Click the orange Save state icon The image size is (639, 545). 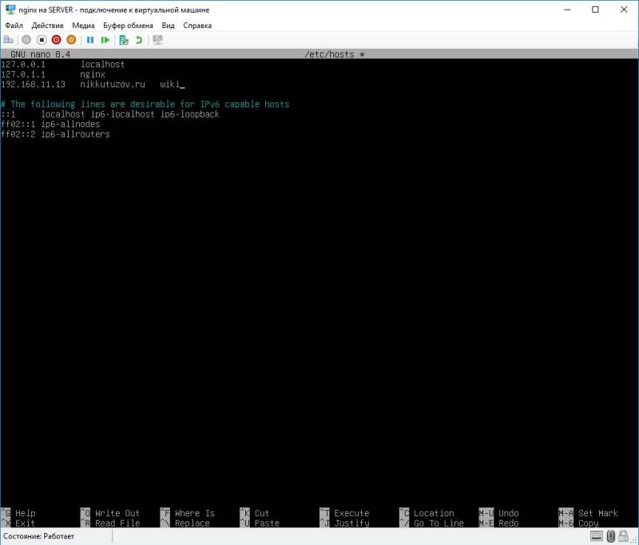point(69,40)
